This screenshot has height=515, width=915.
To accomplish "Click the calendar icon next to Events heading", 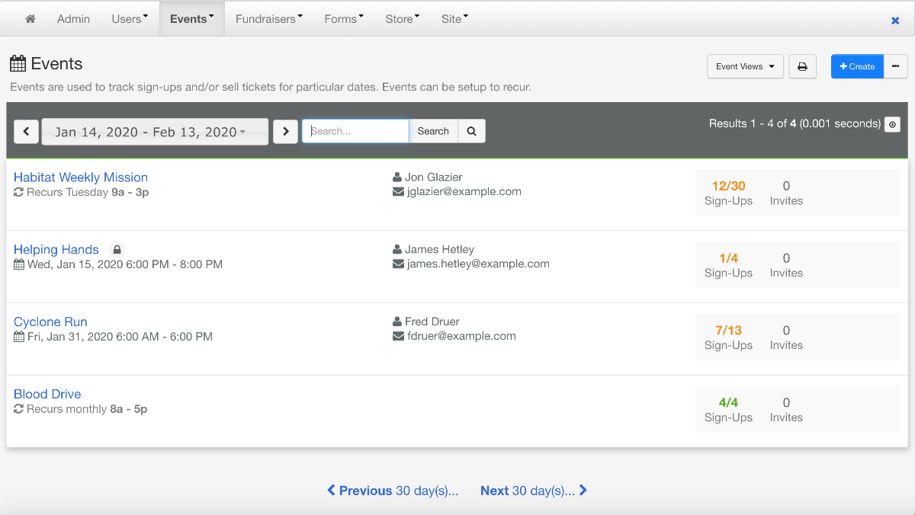I will point(18,63).
